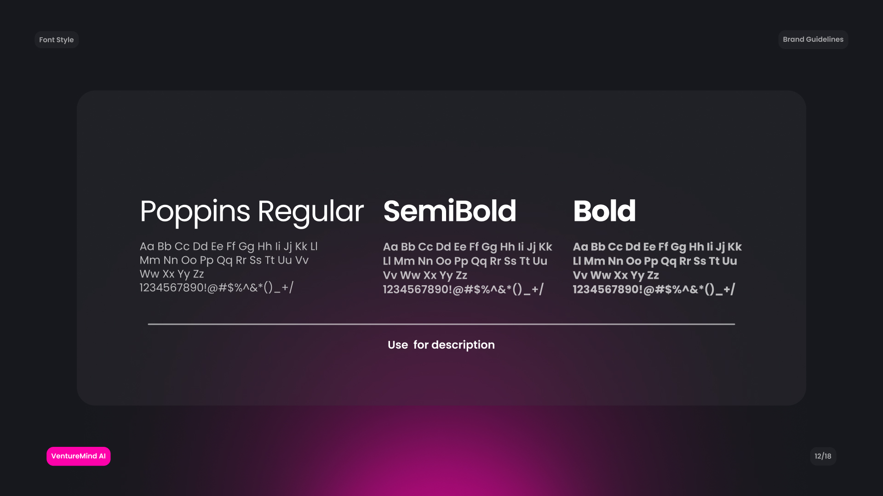Click the horizontal divider line

point(441,324)
